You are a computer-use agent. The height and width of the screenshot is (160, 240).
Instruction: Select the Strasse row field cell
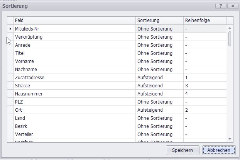[74, 86]
